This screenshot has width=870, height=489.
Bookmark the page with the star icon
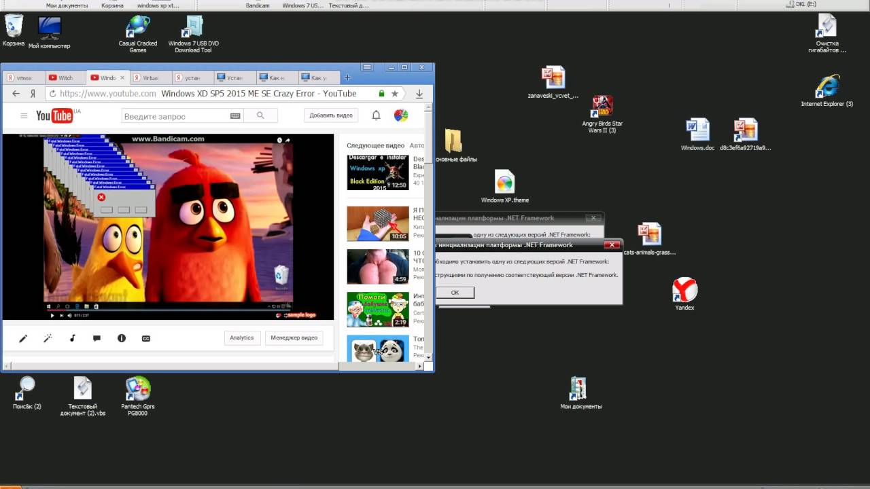coord(395,94)
